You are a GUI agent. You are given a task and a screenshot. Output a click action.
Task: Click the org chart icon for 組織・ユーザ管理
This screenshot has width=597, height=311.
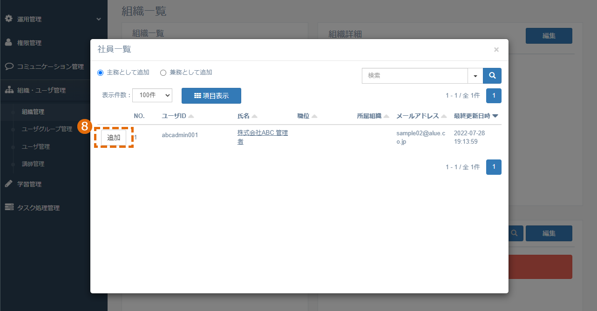pyautogui.click(x=9, y=90)
